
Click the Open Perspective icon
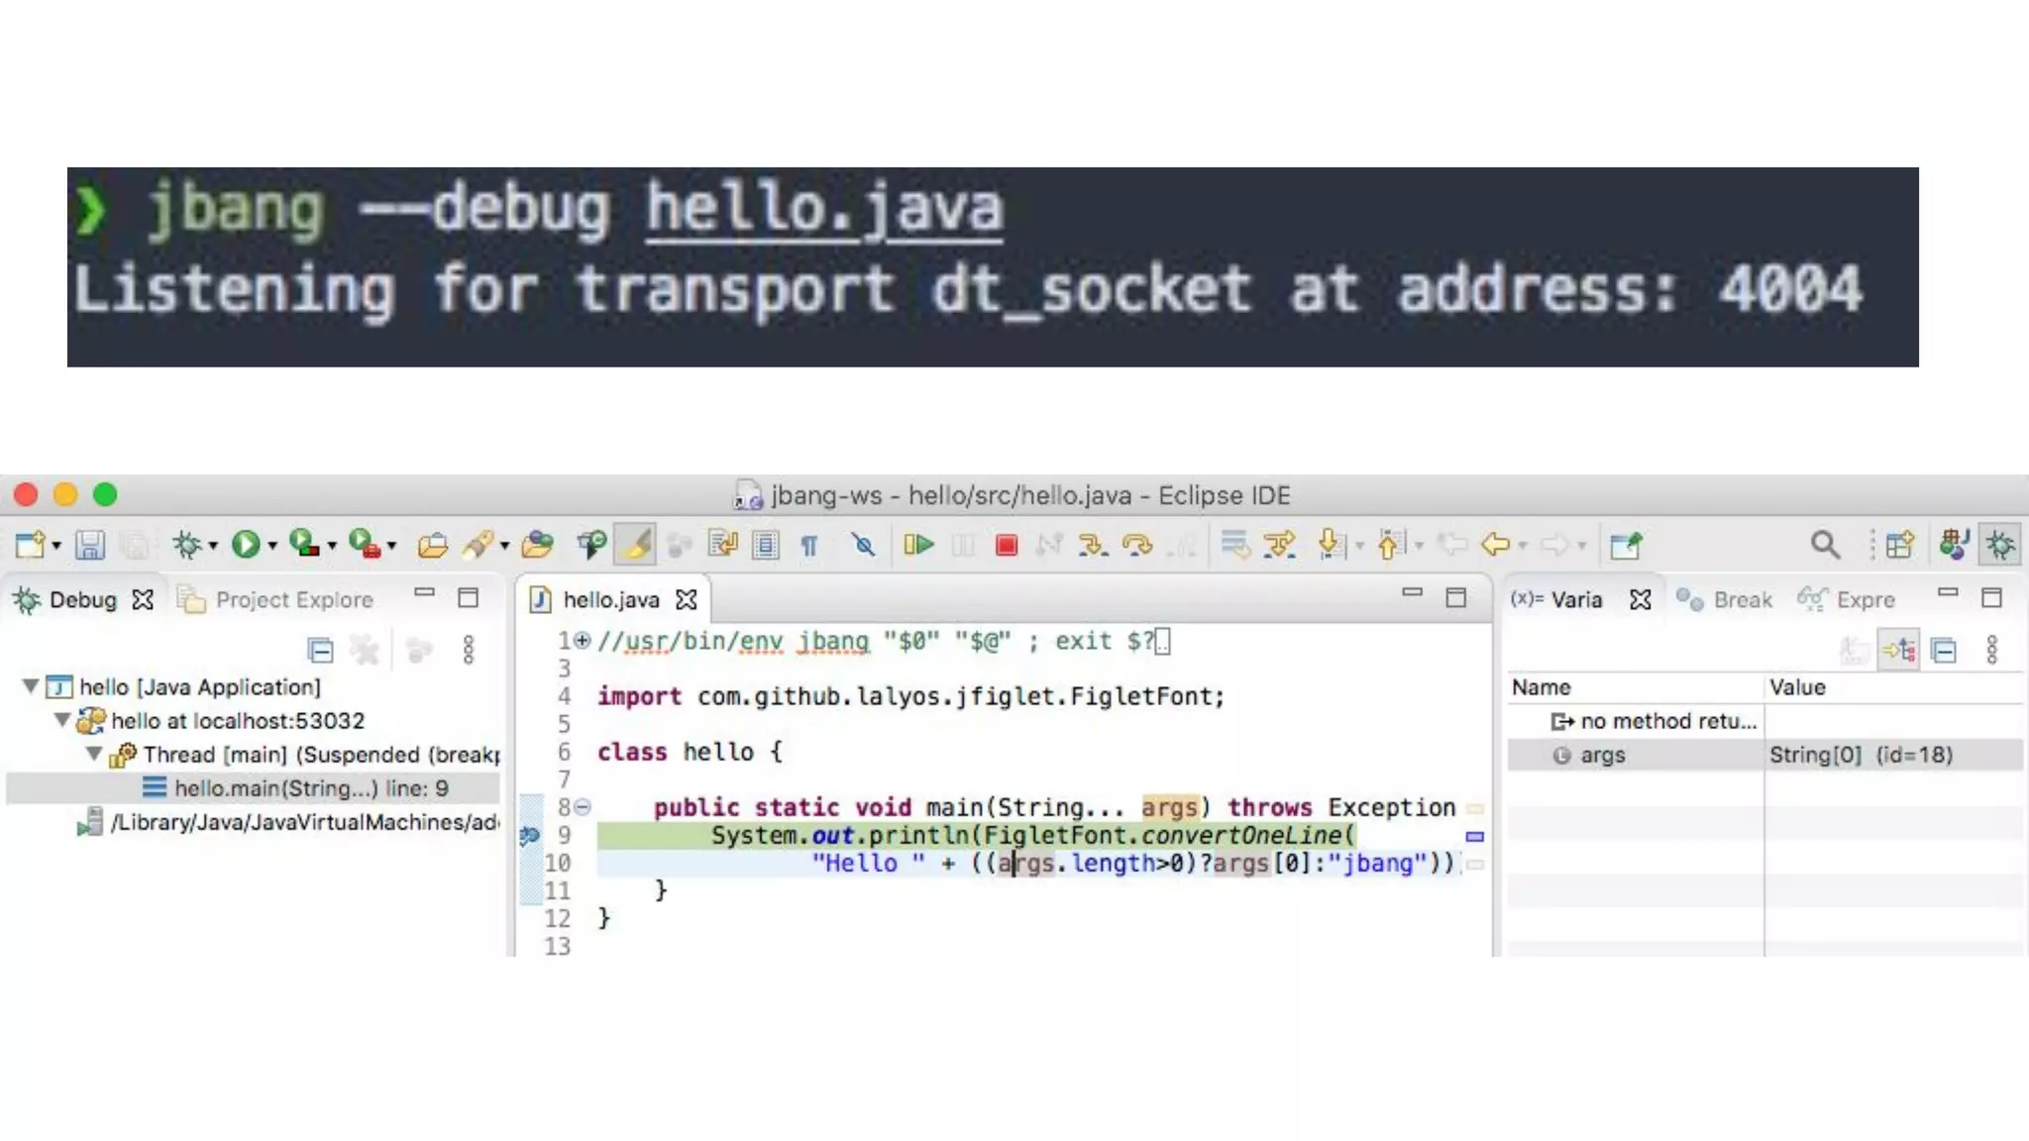1899,544
